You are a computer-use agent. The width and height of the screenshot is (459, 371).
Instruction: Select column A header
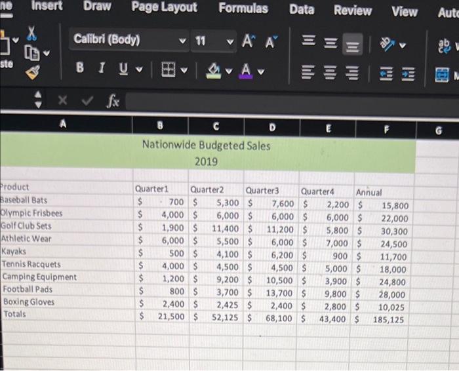[x=66, y=124]
